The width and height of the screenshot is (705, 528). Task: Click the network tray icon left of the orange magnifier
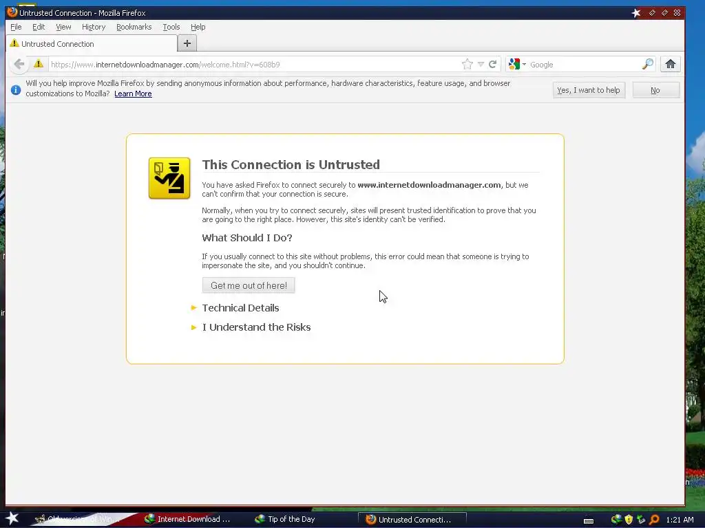(641, 520)
